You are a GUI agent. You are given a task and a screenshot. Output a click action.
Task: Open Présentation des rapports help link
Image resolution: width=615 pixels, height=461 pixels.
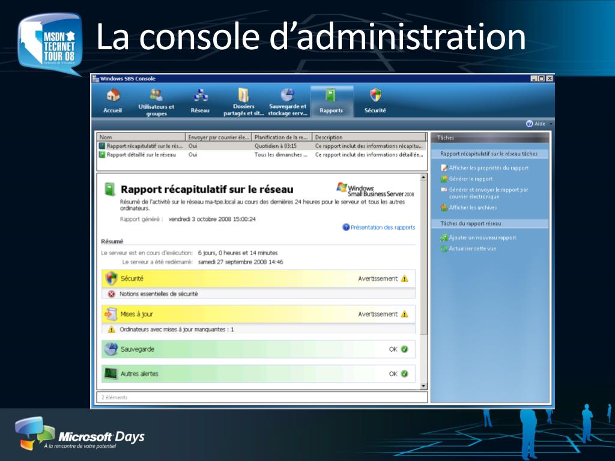point(383,227)
